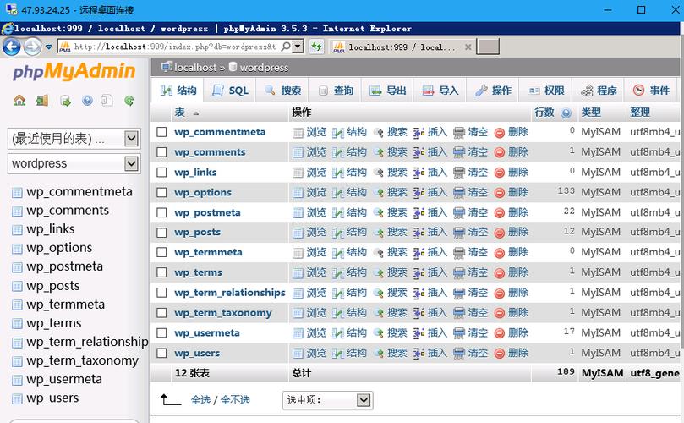Open the wordpress database selector dropdown

[x=74, y=163]
